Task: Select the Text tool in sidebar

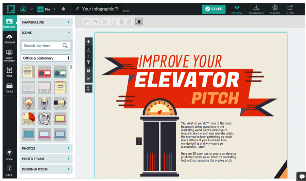Action: [9, 72]
